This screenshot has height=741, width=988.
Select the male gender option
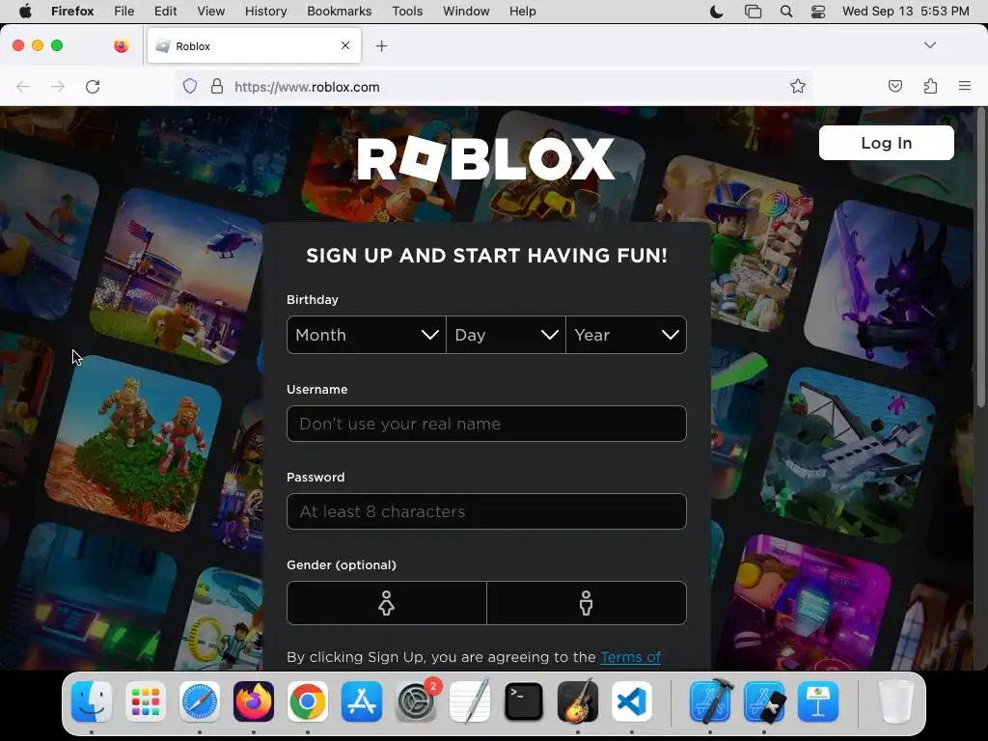(x=587, y=603)
